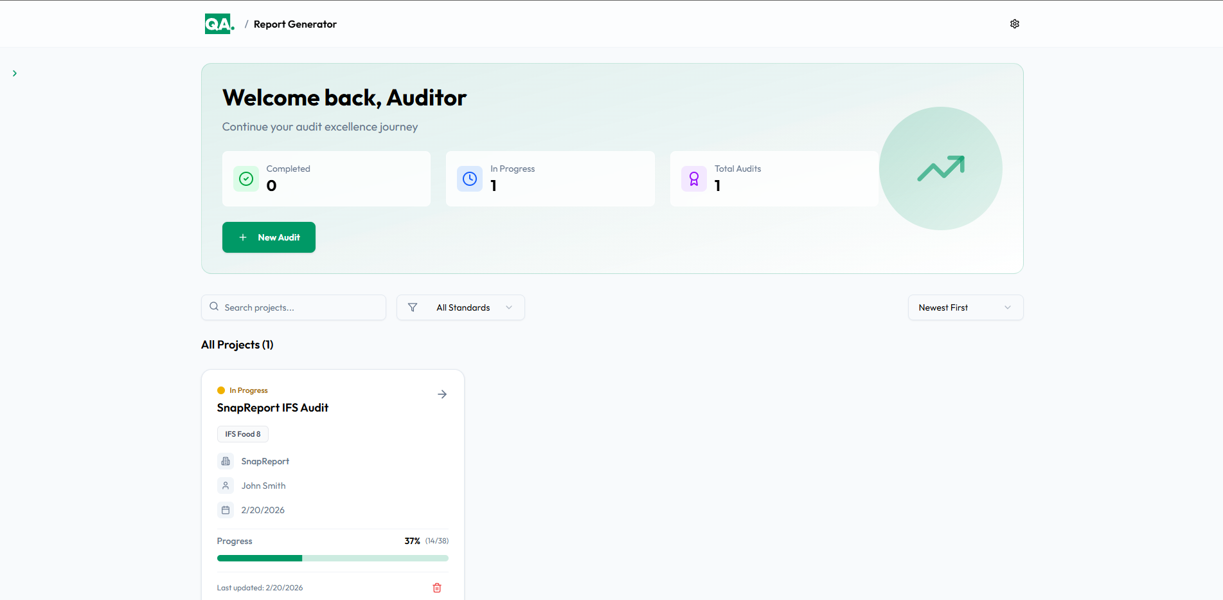This screenshot has width=1223, height=600.
Task: Delete the audit using the red trash icon
Action: [437, 587]
